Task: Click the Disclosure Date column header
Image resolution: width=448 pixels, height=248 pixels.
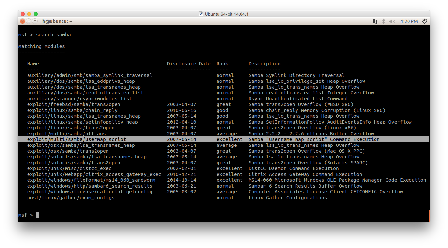Action: point(189,64)
